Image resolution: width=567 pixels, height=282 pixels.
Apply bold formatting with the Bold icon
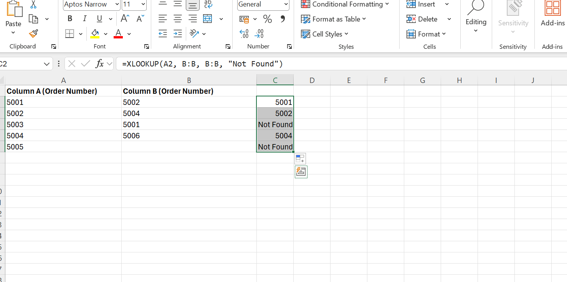[69, 18]
